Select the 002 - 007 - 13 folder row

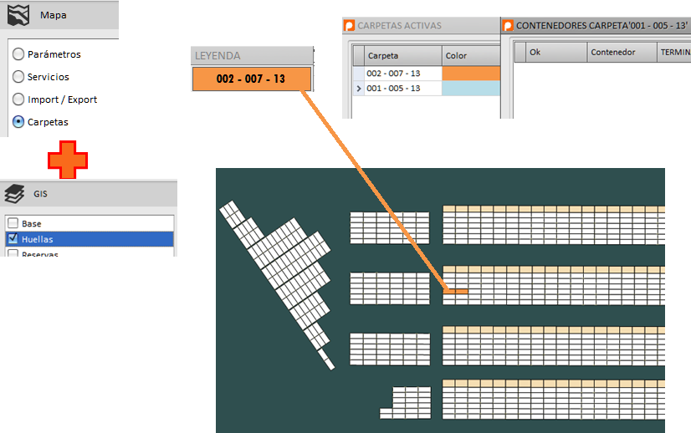(x=402, y=74)
